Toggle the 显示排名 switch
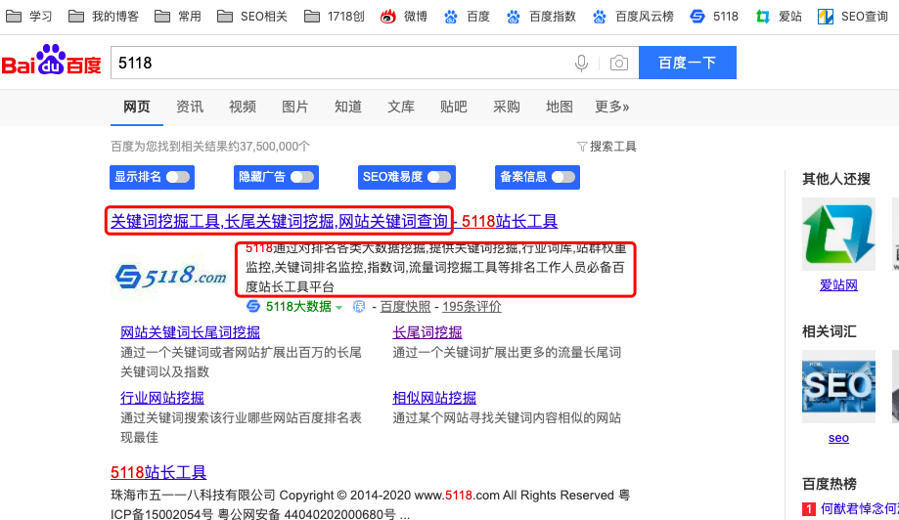 coord(178,177)
